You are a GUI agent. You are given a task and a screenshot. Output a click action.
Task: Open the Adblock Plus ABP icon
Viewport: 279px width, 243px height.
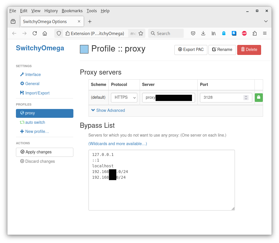244,33
